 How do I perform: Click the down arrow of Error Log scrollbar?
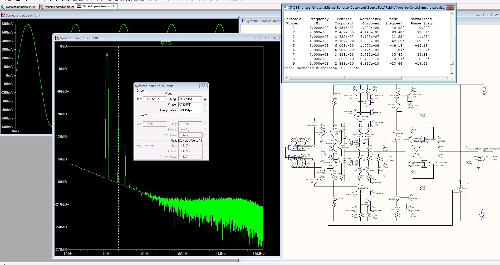452,74
